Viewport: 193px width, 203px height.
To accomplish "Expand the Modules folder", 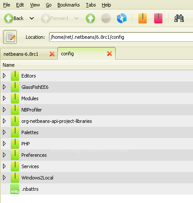I will point(4,98).
